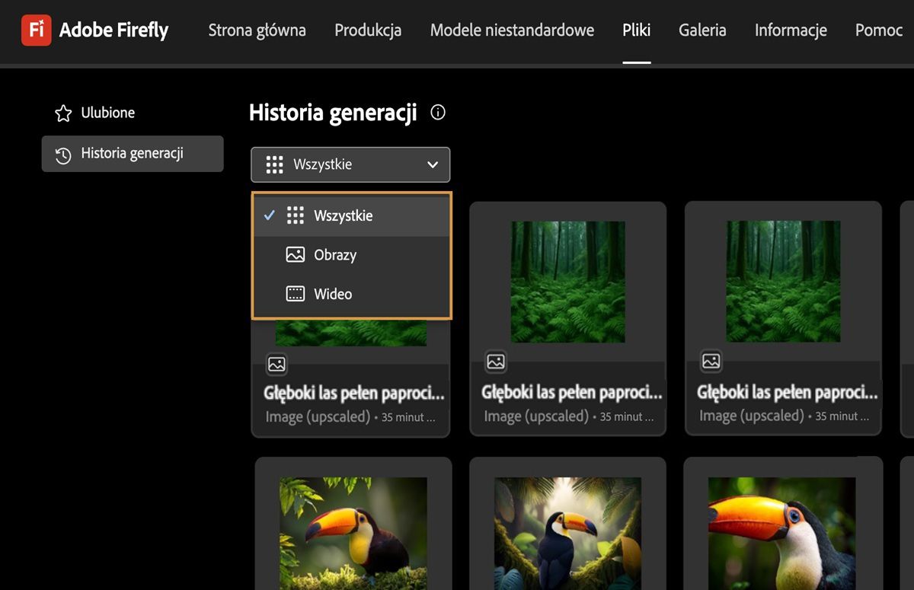Open Informacje in the top navigation
Screen dimensions: 914x590
click(x=791, y=30)
